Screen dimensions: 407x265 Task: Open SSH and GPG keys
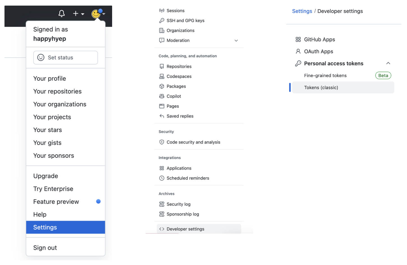[x=186, y=20]
